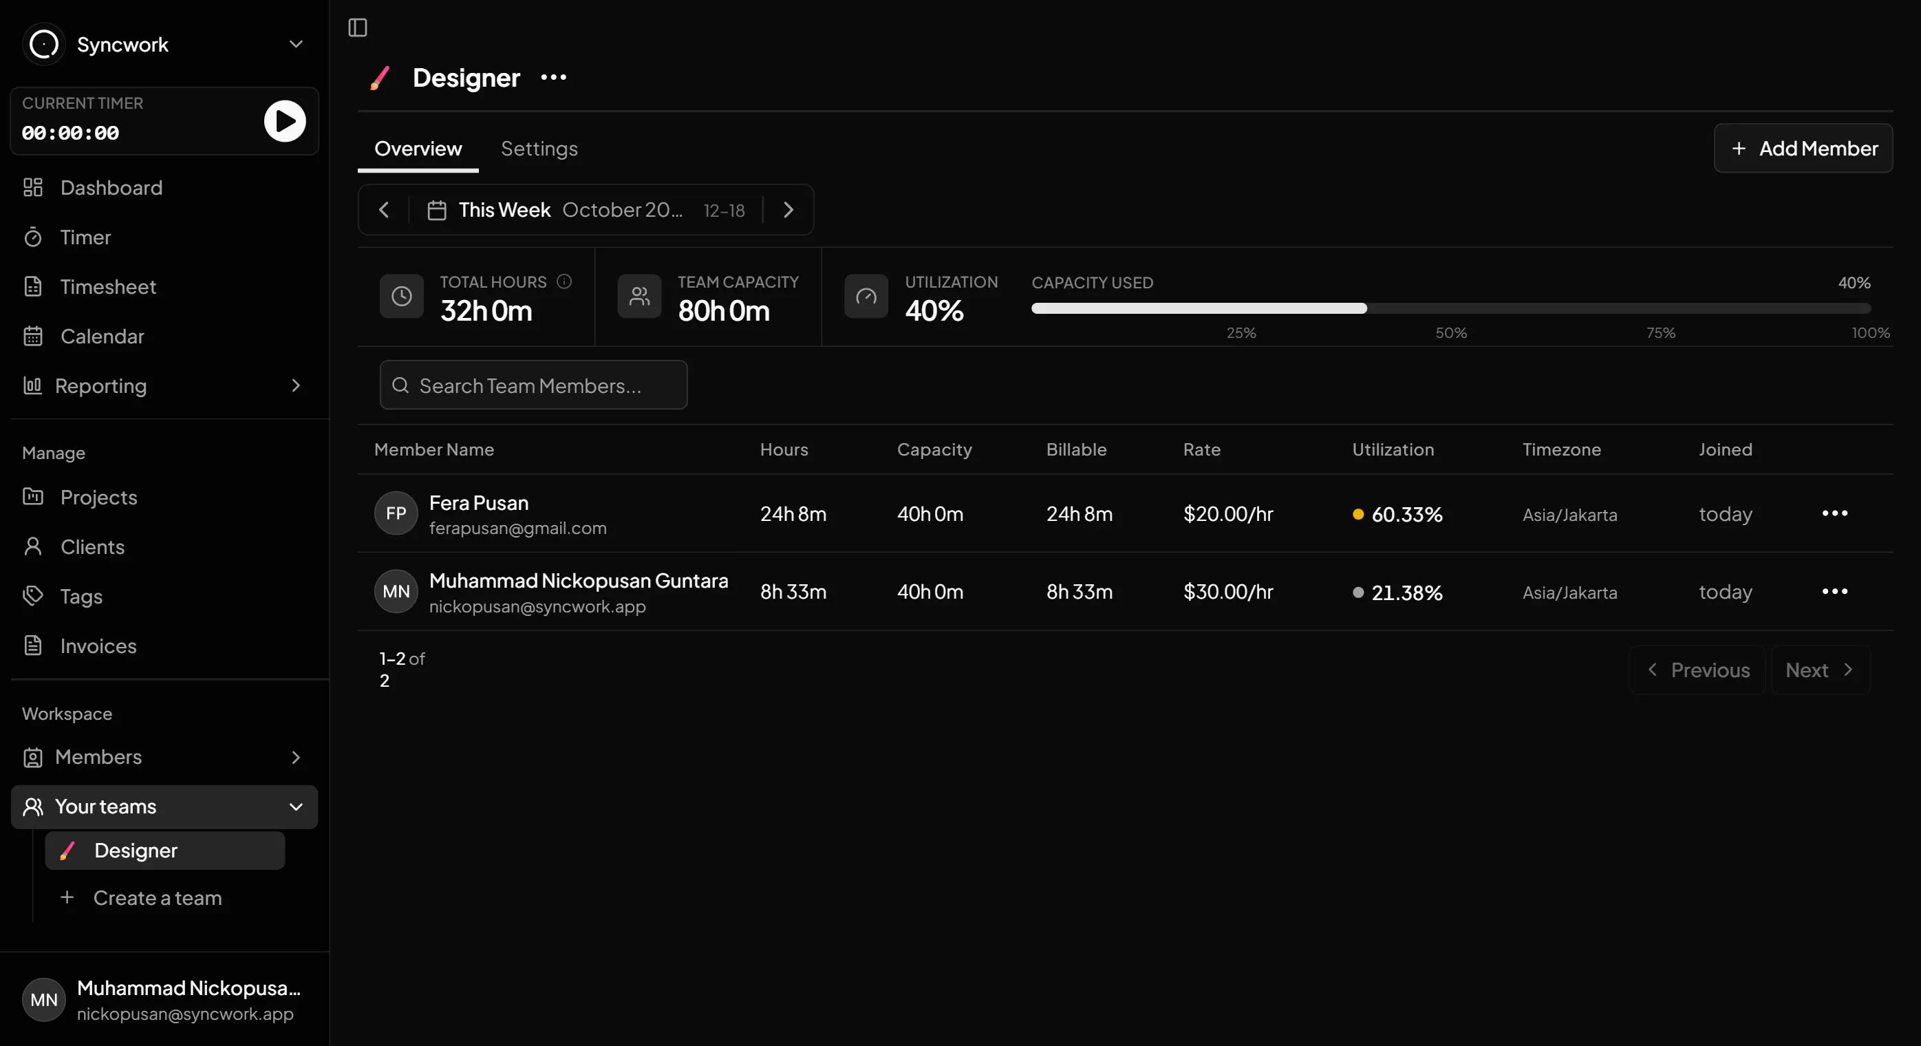The width and height of the screenshot is (1921, 1046).
Task: Open the This Week date range selector
Action: point(586,211)
